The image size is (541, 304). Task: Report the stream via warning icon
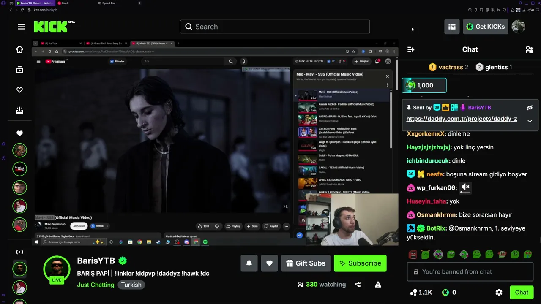(378, 285)
